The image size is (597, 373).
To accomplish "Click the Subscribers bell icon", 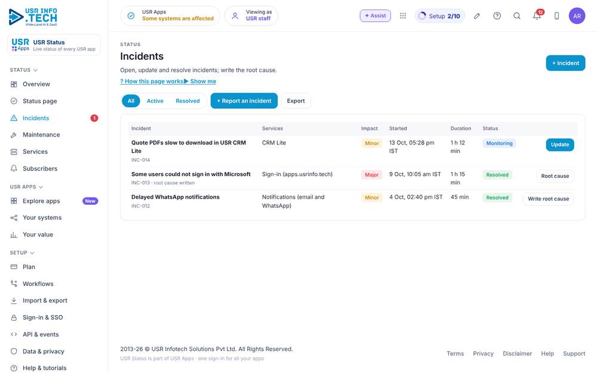I will [x=14, y=168].
